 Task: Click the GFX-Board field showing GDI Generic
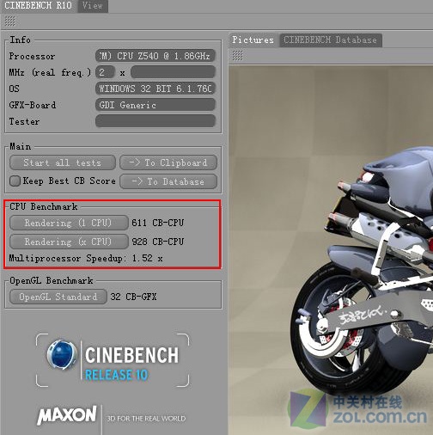coord(156,105)
